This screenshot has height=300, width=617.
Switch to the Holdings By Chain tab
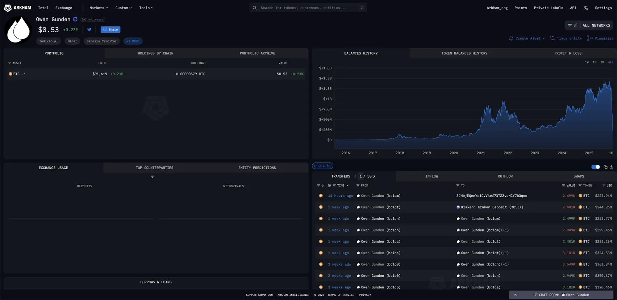(x=155, y=53)
